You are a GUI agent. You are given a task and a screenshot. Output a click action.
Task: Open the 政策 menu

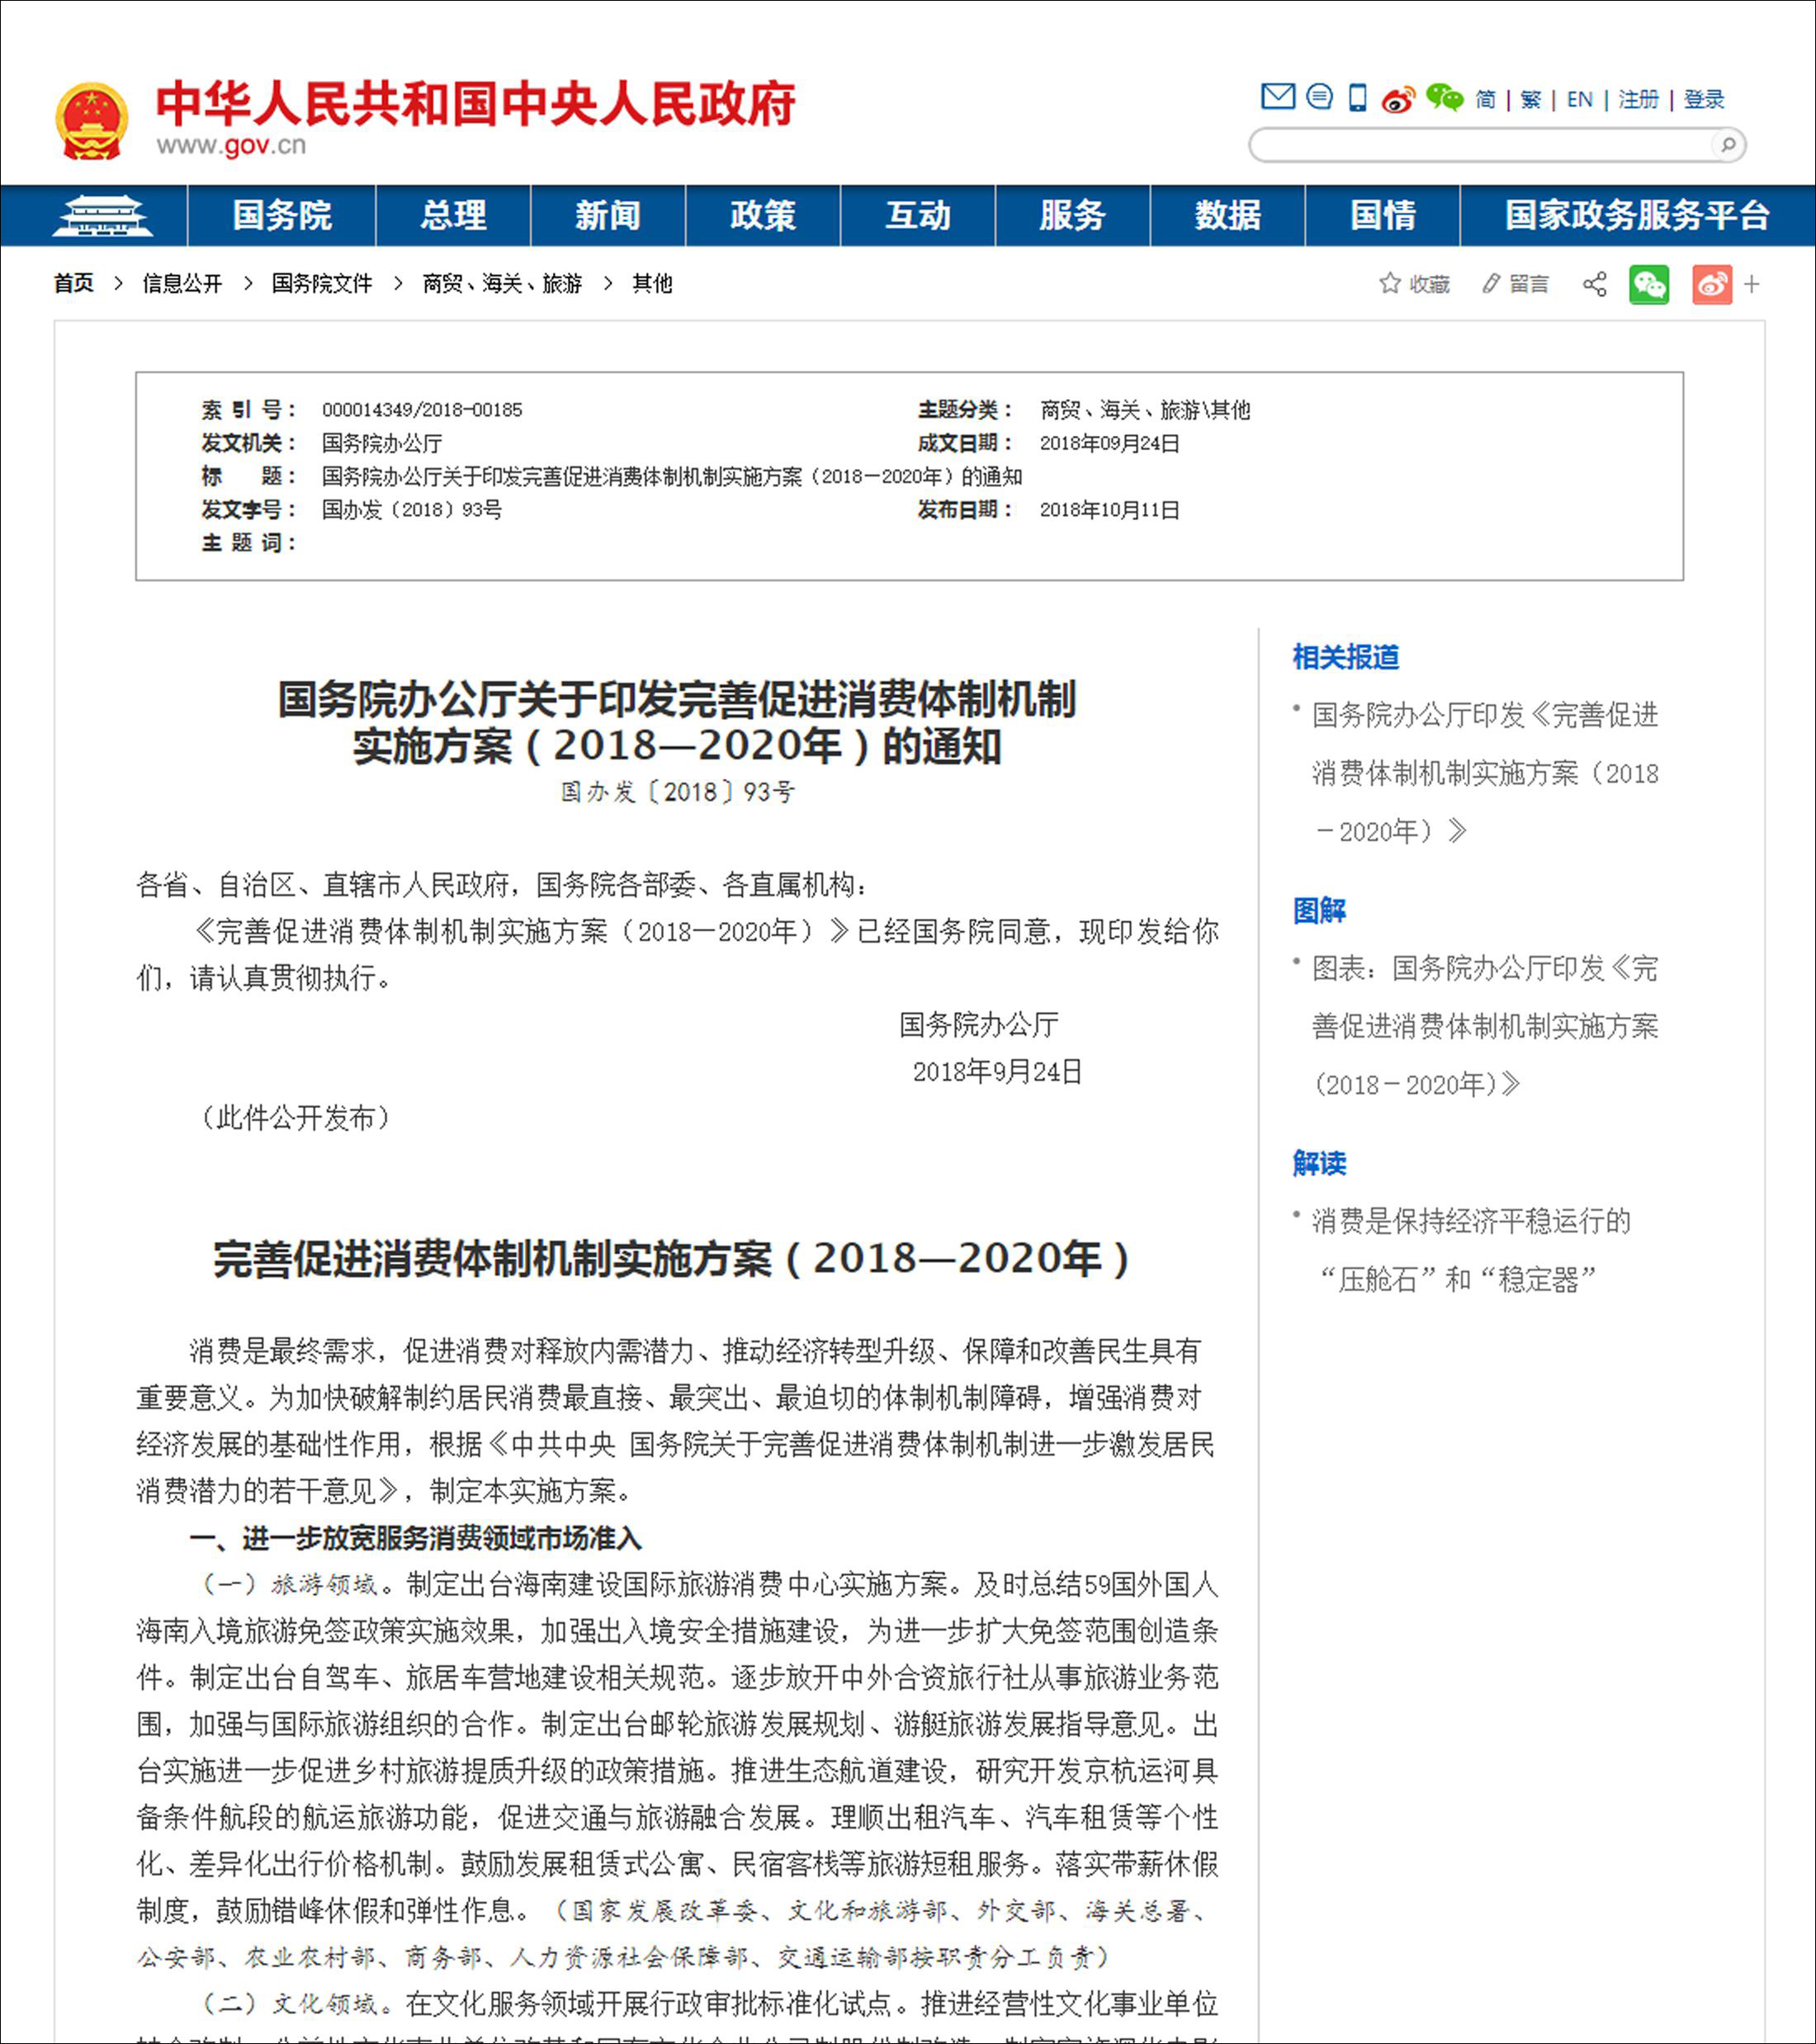coord(763,215)
